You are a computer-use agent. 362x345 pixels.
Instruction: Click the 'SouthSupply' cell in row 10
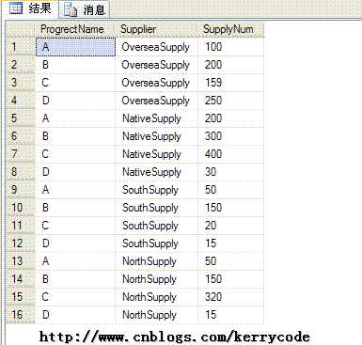(x=157, y=208)
